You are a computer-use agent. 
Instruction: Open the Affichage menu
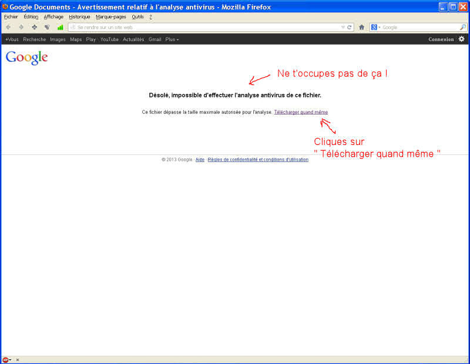(x=53, y=17)
